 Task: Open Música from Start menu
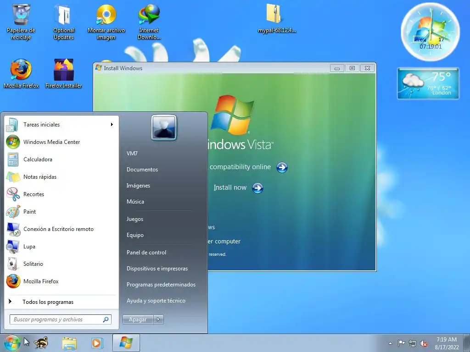(x=135, y=202)
